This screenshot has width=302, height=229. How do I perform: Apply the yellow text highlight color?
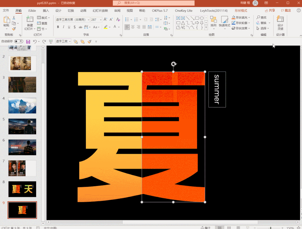pos(105,27)
